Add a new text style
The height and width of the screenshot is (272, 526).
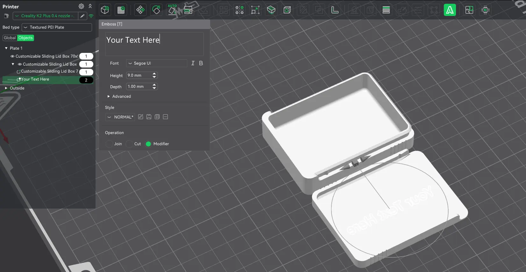(157, 117)
